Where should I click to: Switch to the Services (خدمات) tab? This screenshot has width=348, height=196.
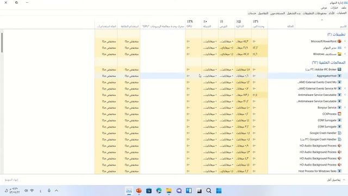[252, 13]
